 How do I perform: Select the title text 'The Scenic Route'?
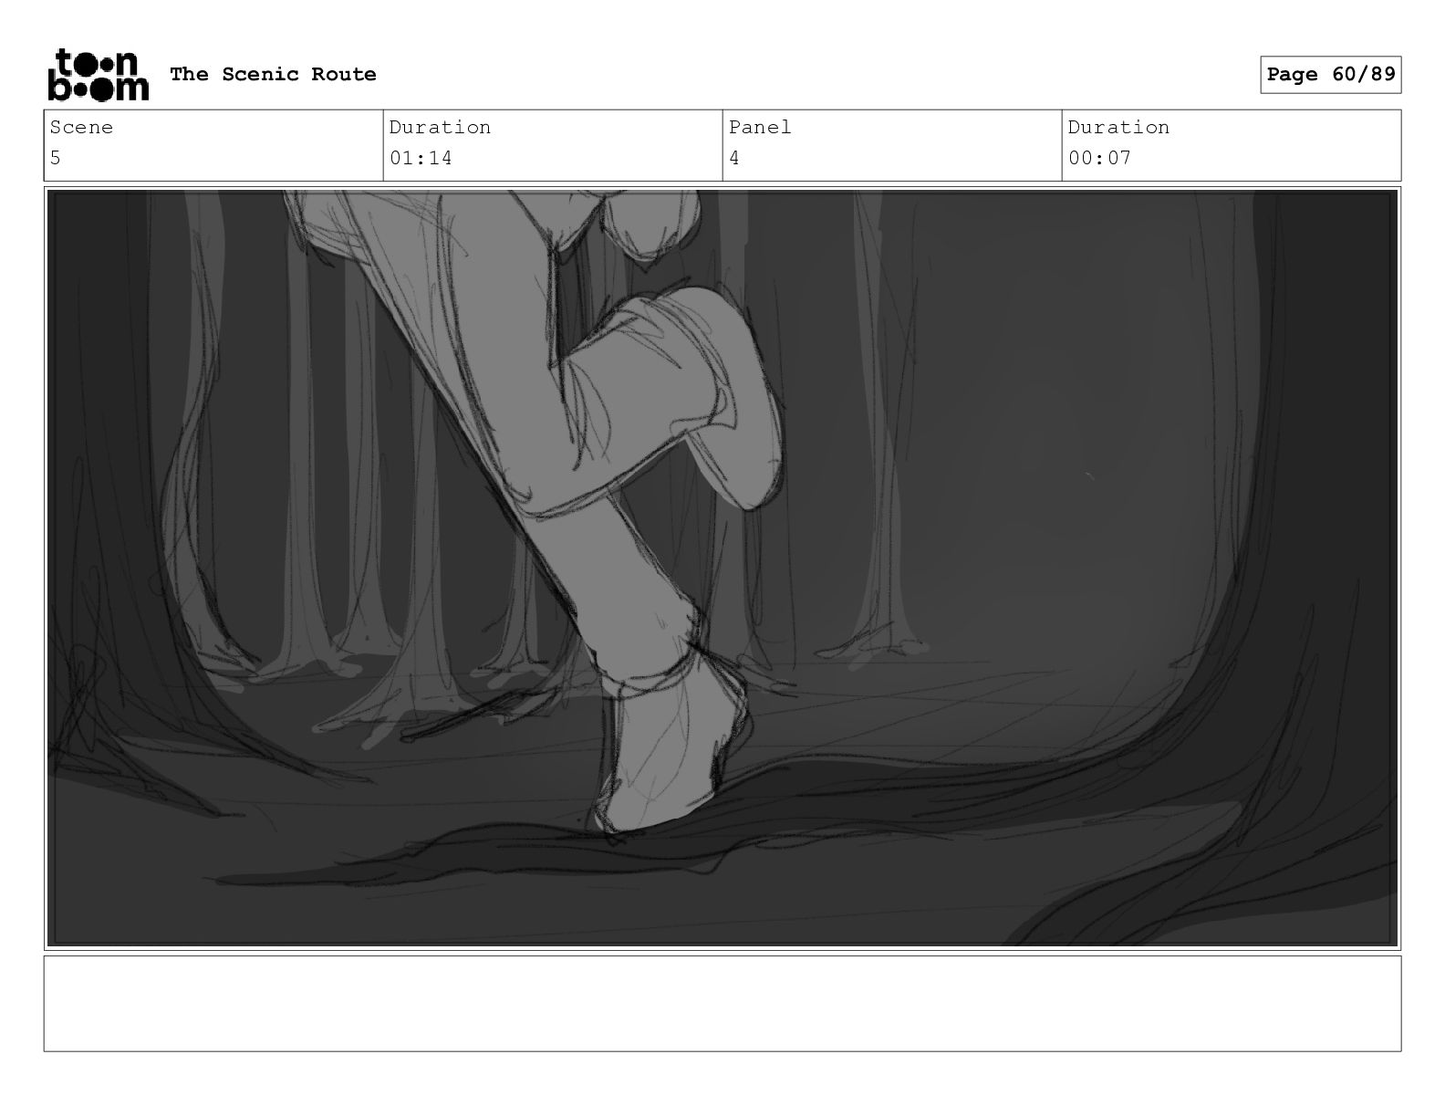273,74
